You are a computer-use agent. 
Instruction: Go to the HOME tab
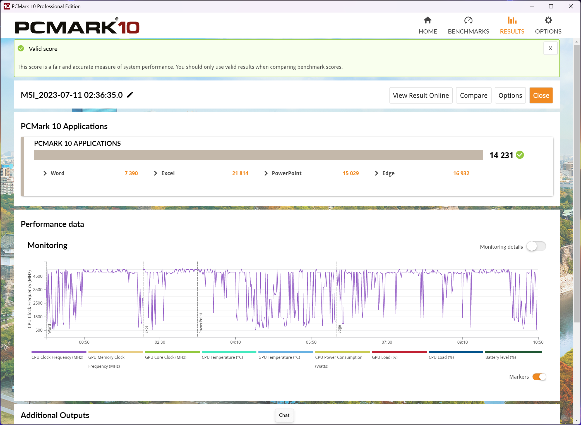(x=428, y=31)
